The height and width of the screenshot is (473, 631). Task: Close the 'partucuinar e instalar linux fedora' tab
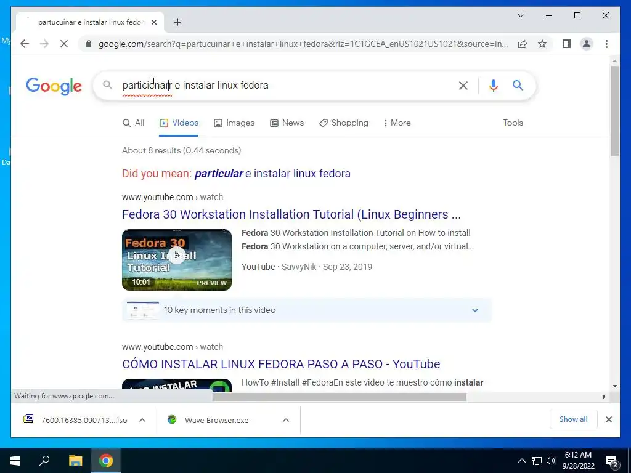click(153, 22)
